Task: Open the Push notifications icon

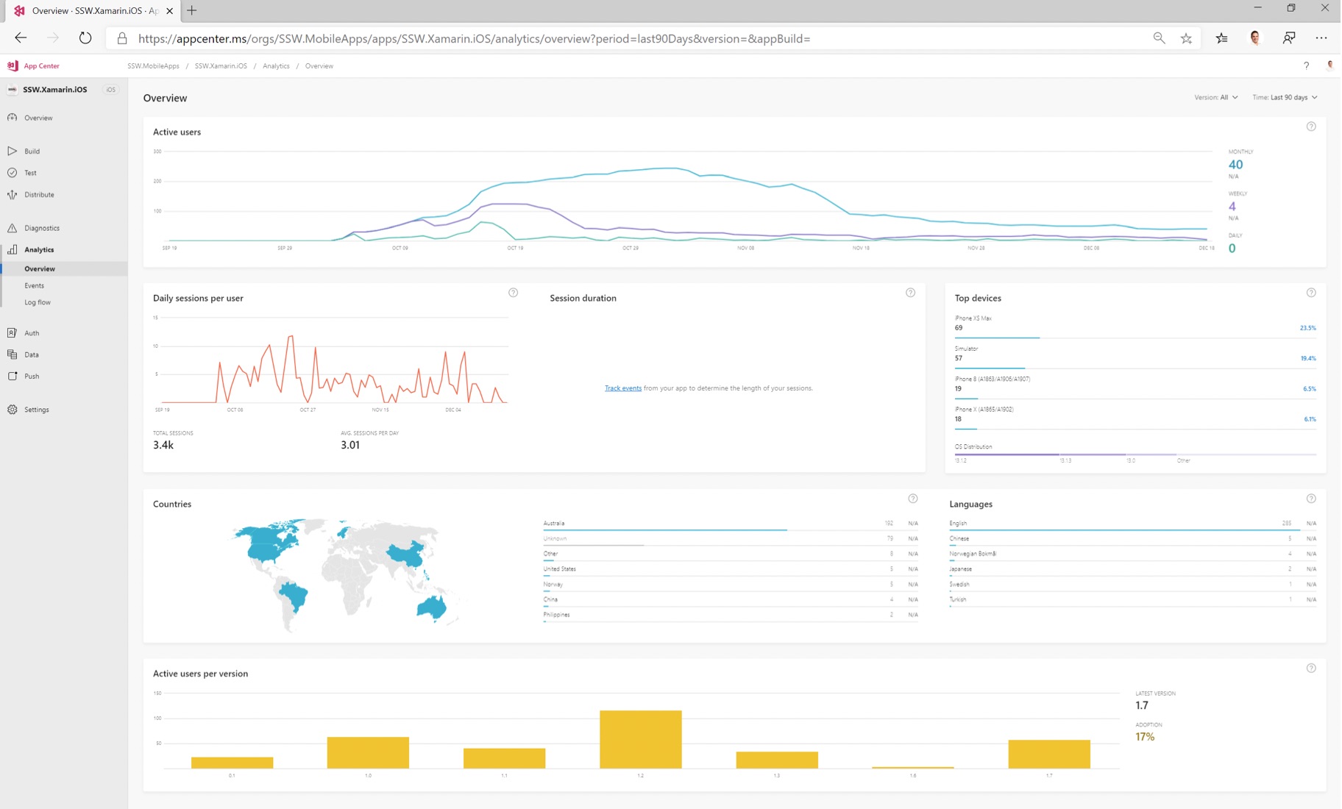Action: pyautogui.click(x=13, y=376)
